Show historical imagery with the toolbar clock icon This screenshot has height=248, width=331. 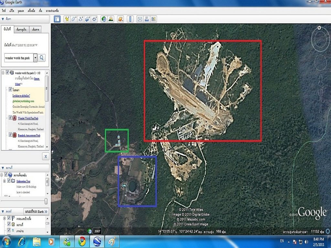(x=104, y=19)
